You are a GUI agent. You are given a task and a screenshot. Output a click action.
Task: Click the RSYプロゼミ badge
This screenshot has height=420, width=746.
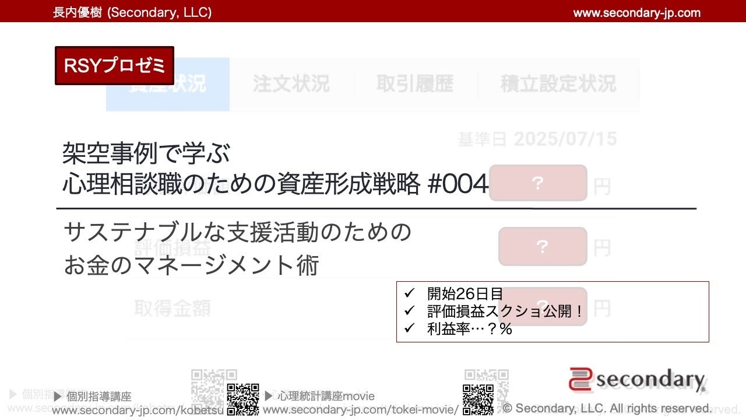point(114,66)
